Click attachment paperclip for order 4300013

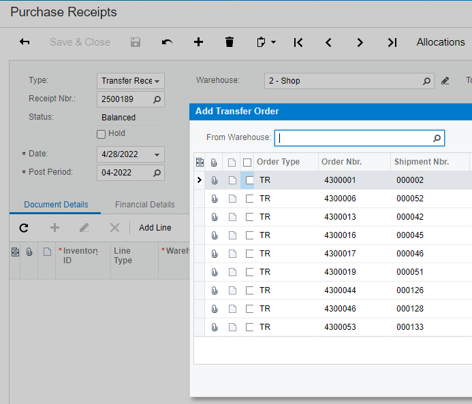(214, 217)
